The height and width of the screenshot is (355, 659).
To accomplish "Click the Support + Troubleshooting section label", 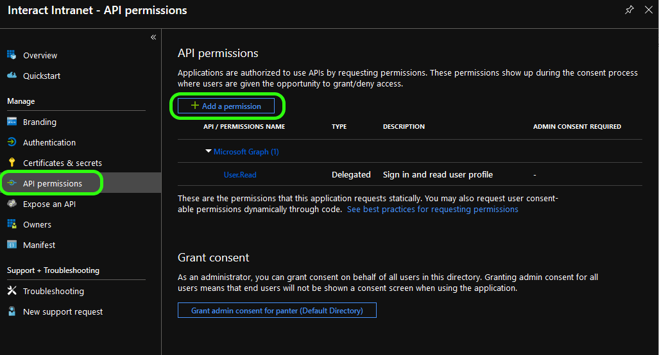I will click(x=53, y=270).
